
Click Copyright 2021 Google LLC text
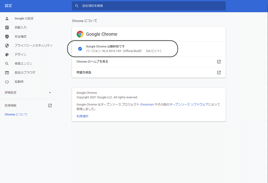click(x=107, y=97)
